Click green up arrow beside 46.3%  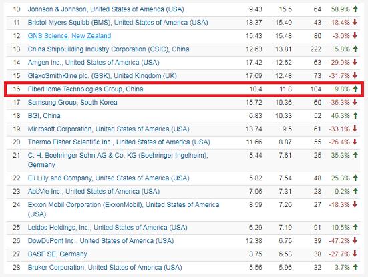coord(355,115)
